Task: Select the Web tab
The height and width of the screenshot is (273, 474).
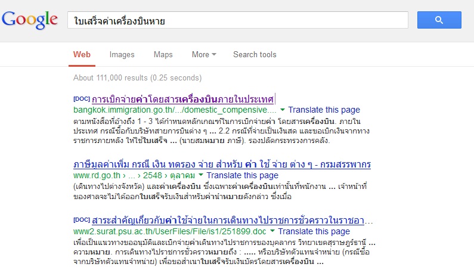Action: click(x=82, y=55)
